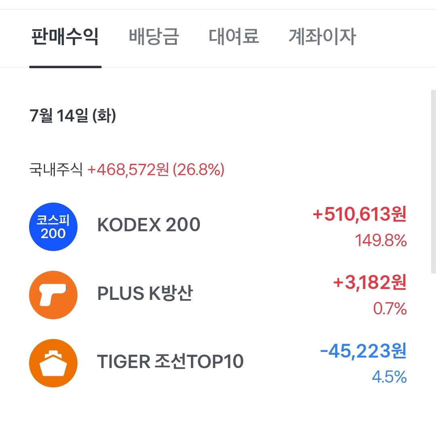Viewport: 436px width, 429px height.
Task: Switch to the 대여료 tab
Action: pyautogui.click(x=234, y=36)
